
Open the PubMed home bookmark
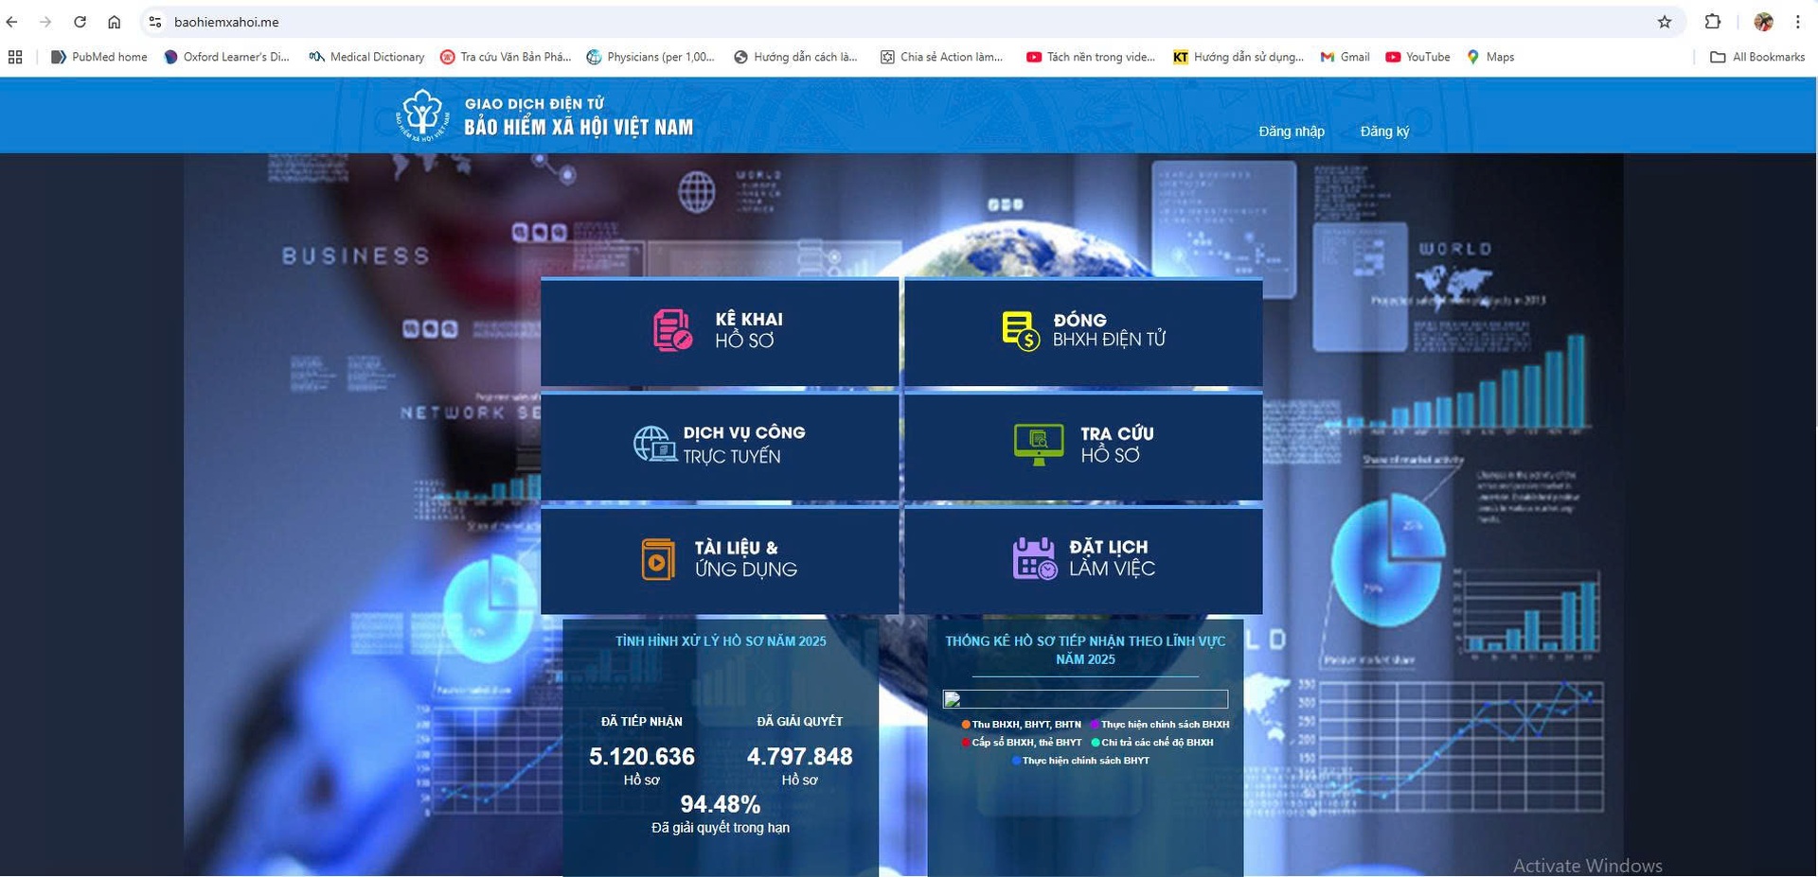pos(99,57)
